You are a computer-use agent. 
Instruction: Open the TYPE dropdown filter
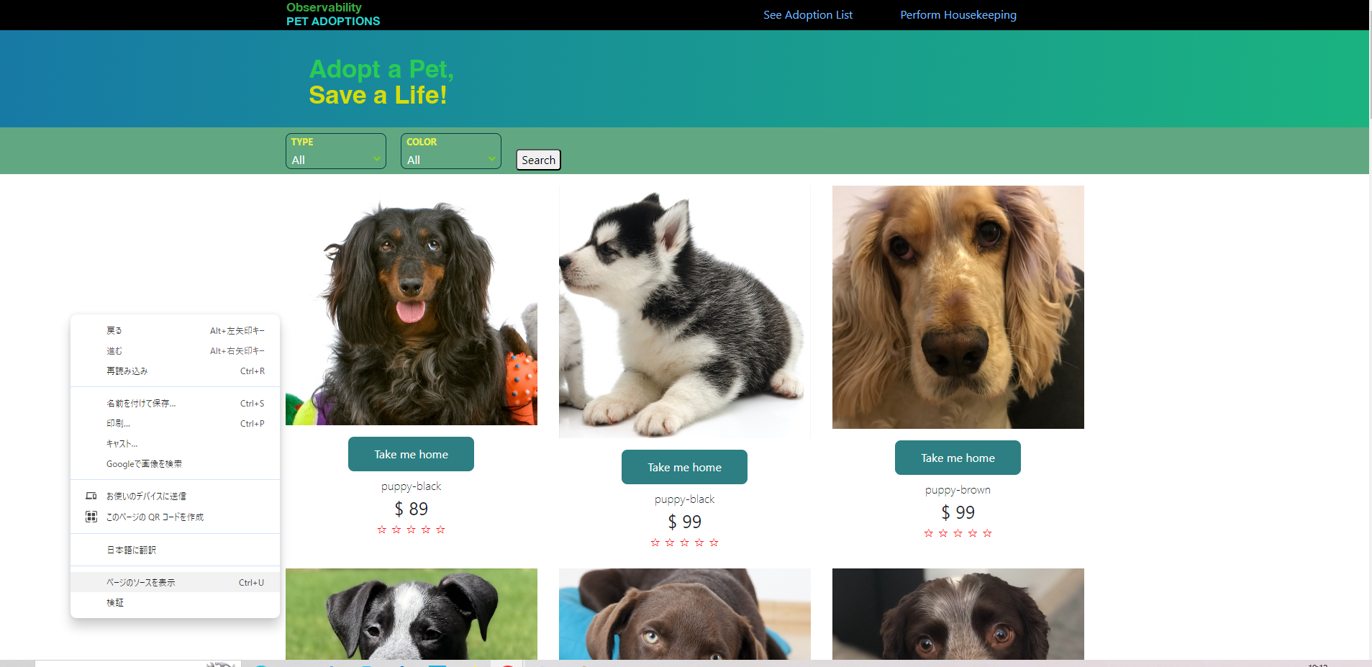tap(336, 151)
